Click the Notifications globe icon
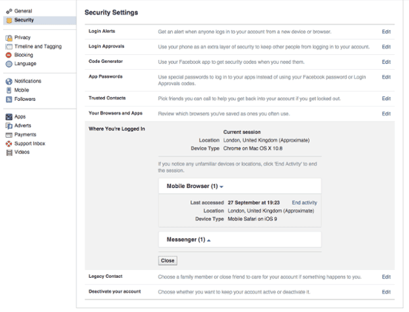 pos(9,81)
